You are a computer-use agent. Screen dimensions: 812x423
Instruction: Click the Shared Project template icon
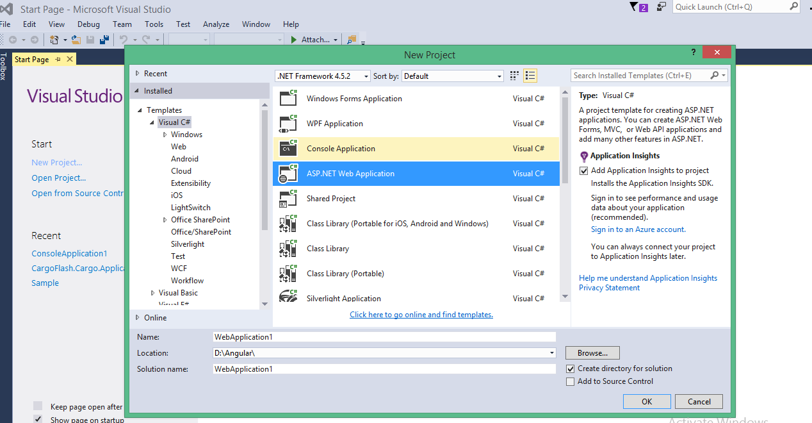[289, 198]
